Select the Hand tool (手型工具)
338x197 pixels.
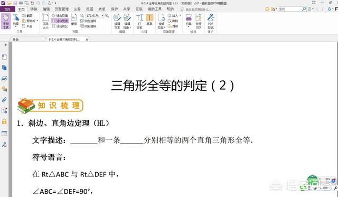[6, 21]
